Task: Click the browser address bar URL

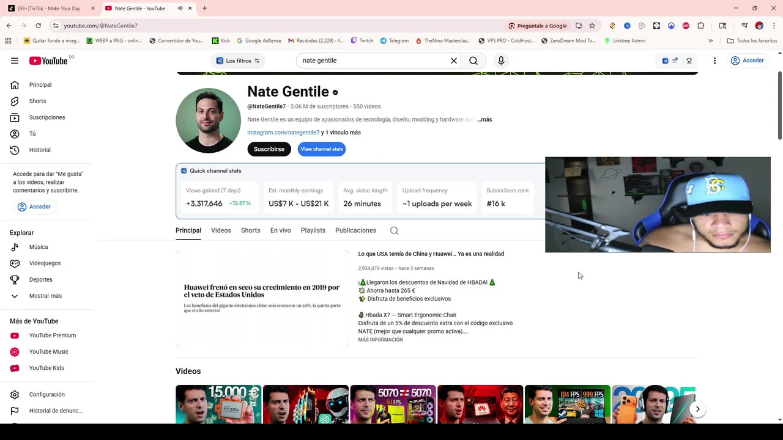Action: coord(101,26)
